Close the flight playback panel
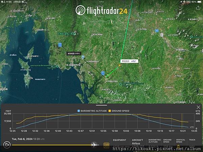The height and width of the screenshot is (152, 203). point(198,107)
